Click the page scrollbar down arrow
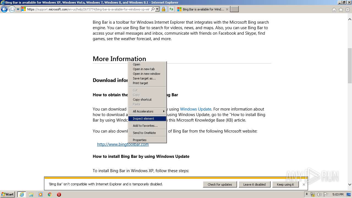352x198 pixels. pos(350,185)
